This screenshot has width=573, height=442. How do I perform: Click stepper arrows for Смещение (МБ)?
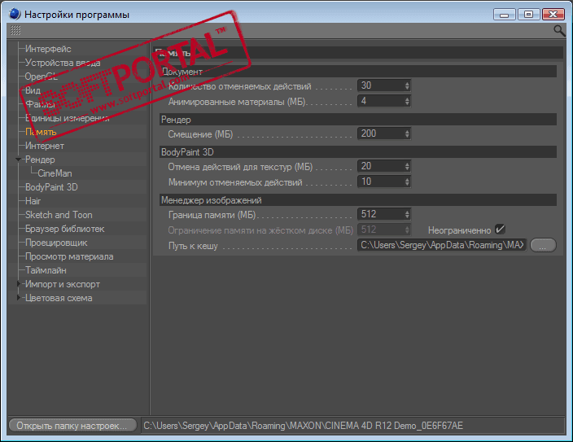pyautogui.click(x=407, y=133)
